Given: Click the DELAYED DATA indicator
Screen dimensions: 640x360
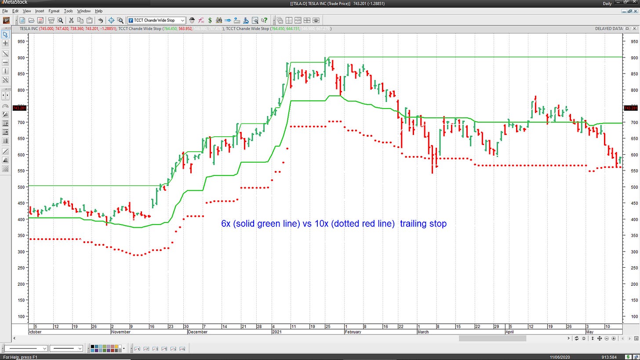Looking at the screenshot, I should coord(609,29).
